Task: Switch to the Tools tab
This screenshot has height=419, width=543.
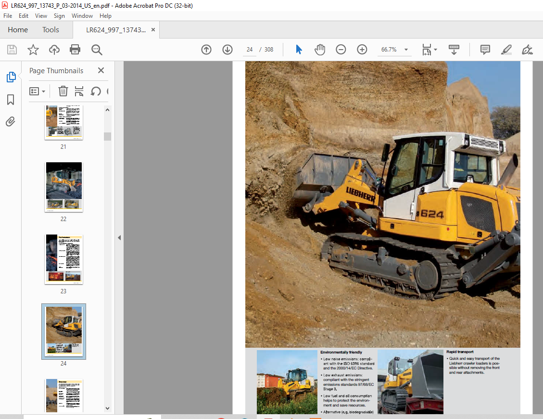Action: pos(51,30)
